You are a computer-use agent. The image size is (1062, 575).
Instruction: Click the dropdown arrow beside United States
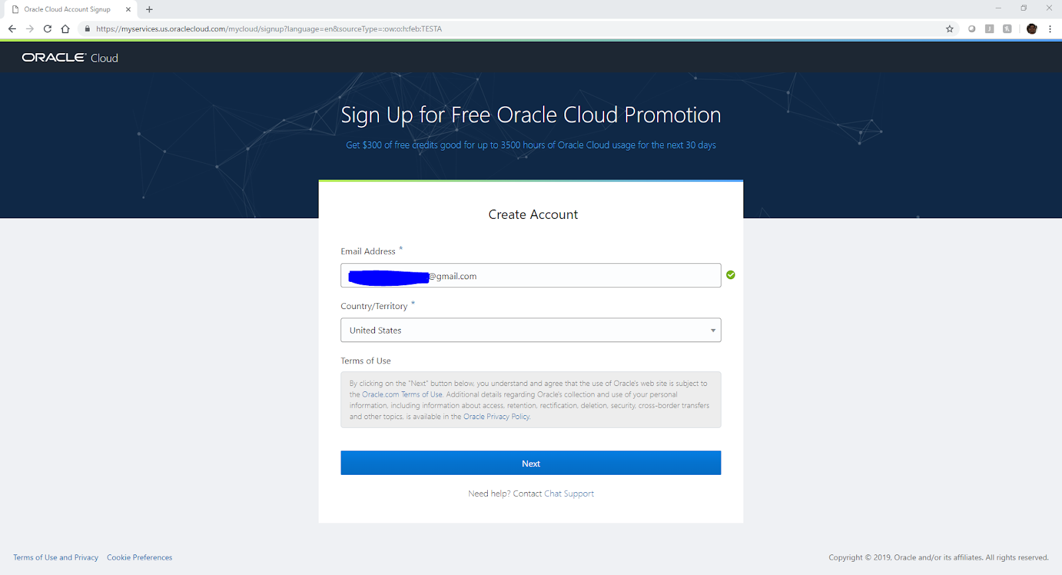[713, 330]
